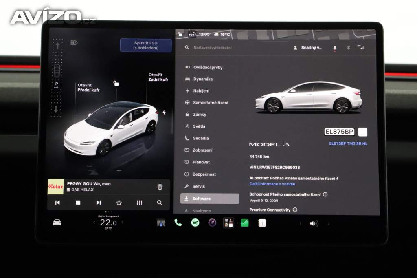
Task: Increase cabin temperature with right arrow
Action: [122, 222]
